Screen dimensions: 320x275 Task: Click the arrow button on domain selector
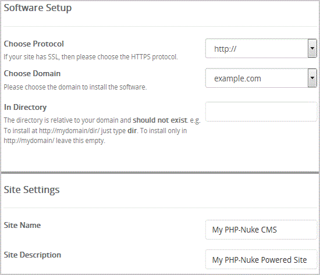[x=312, y=78]
